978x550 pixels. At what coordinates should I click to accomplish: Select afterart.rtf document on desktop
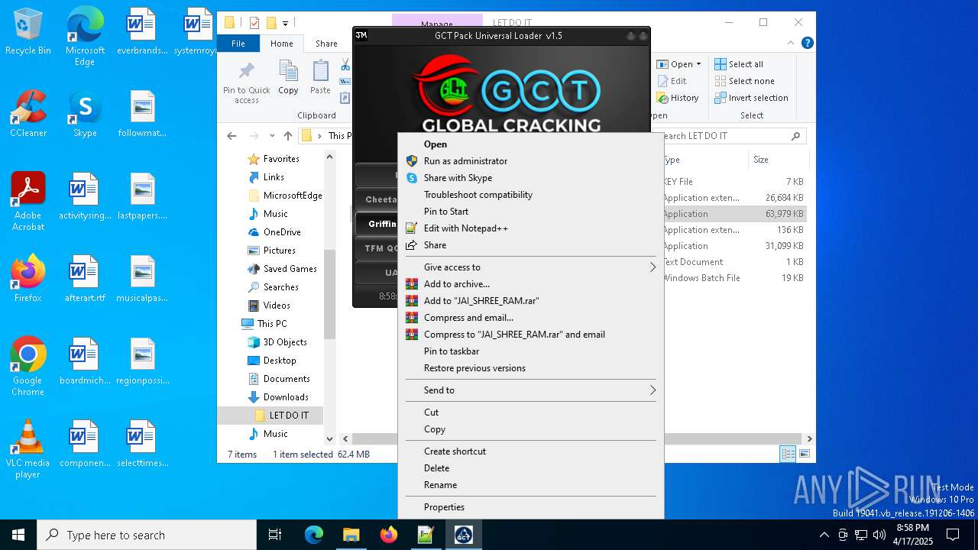(85, 279)
